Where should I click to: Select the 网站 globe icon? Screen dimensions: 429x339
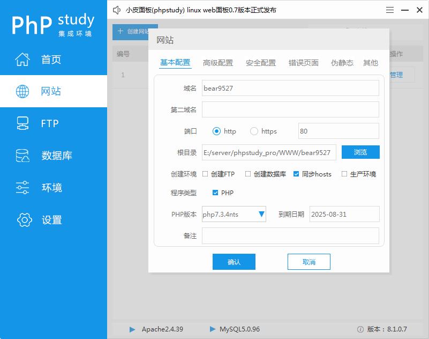tap(22, 91)
